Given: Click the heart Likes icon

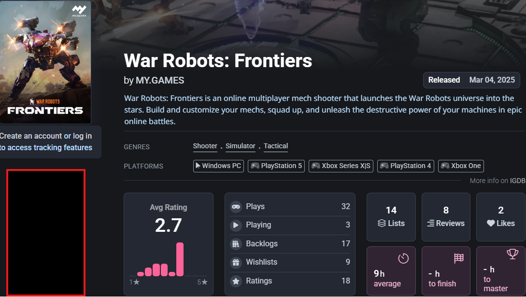Looking at the screenshot, I should point(491,223).
